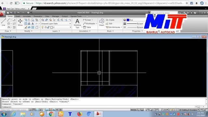Viewport: 208px width, 117px height.
Task: Click Save in quick access toolbar
Action: pyautogui.click(x=15, y=13)
